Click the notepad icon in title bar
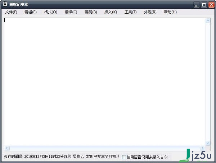 (x=5, y=4)
